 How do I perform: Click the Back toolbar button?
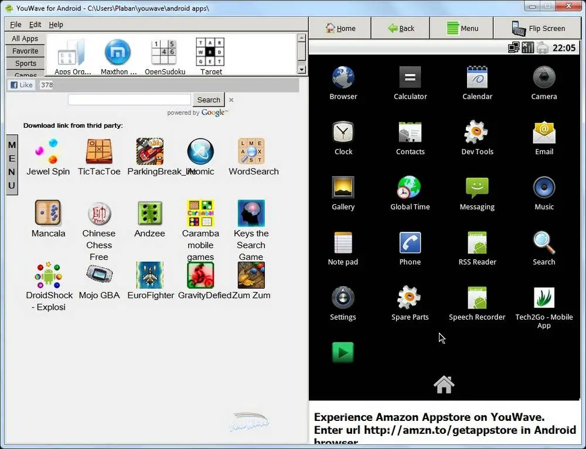[x=400, y=28]
